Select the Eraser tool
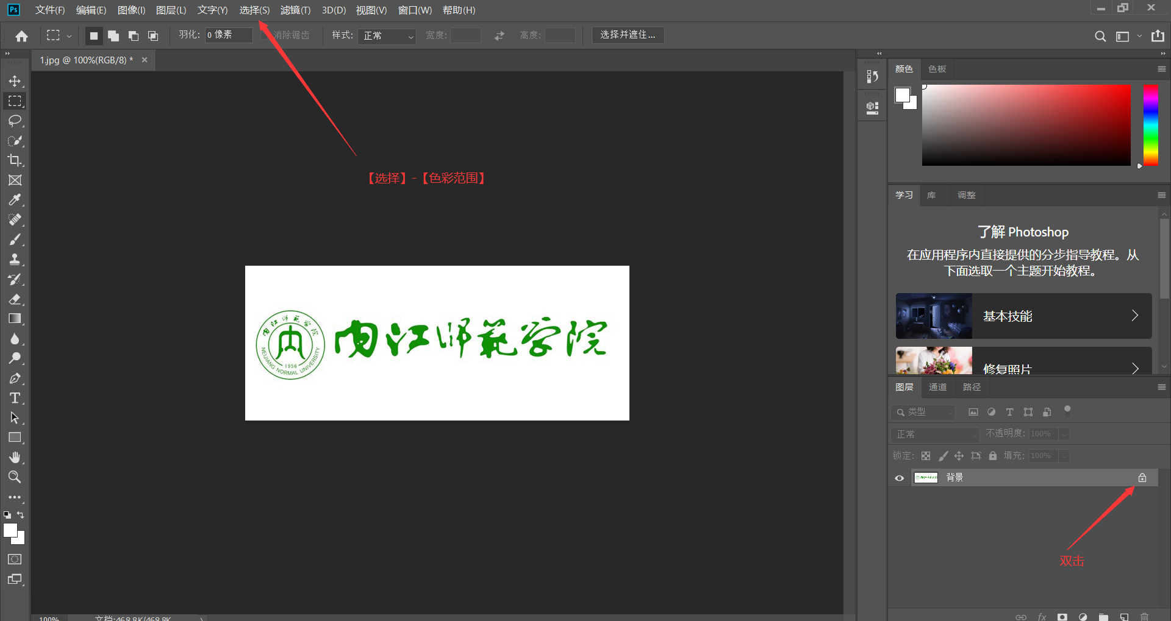The width and height of the screenshot is (1171, 621). 15,299
